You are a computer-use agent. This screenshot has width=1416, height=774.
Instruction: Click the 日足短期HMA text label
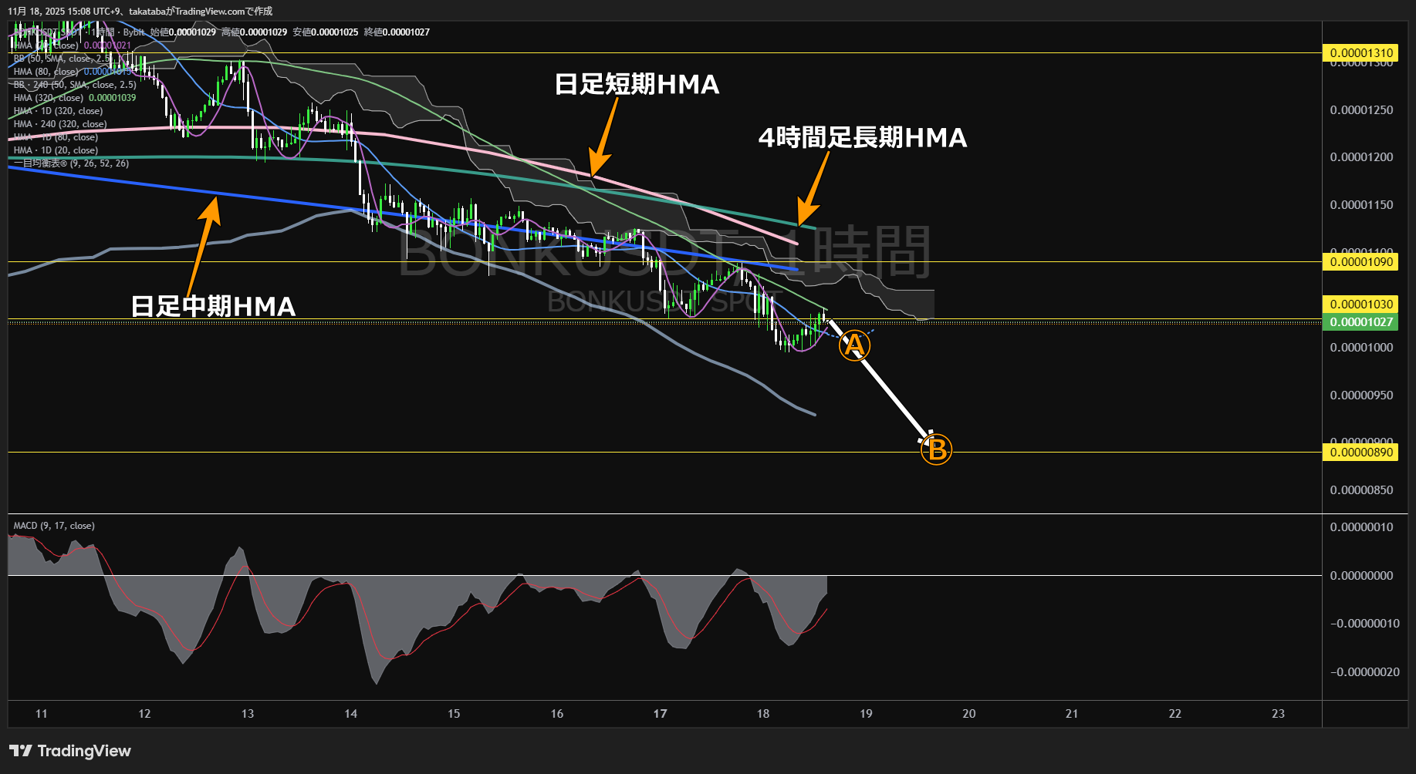pyautogui.click(x=637, y=84)
